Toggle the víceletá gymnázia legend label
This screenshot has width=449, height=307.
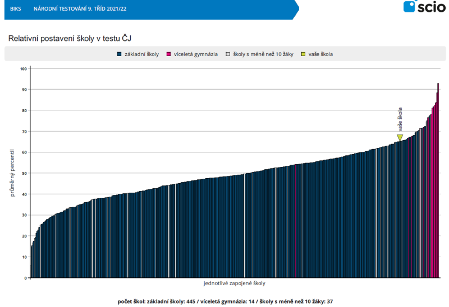[196, 54]
